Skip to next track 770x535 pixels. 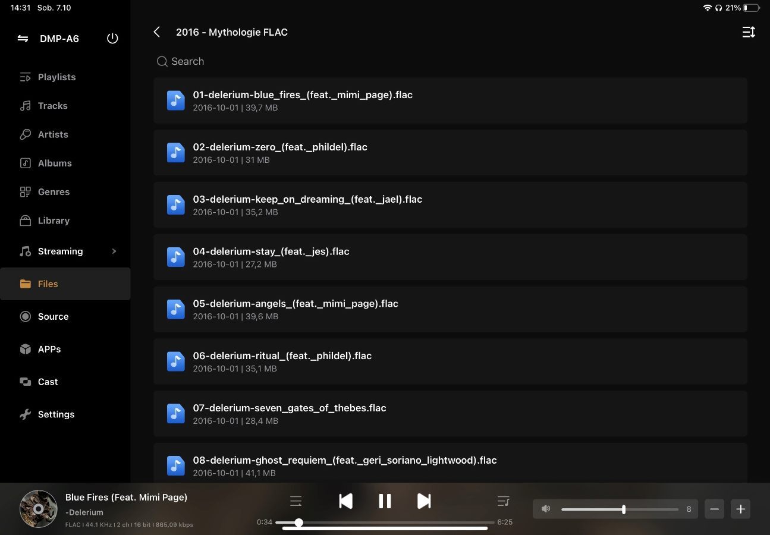(424, 501)
